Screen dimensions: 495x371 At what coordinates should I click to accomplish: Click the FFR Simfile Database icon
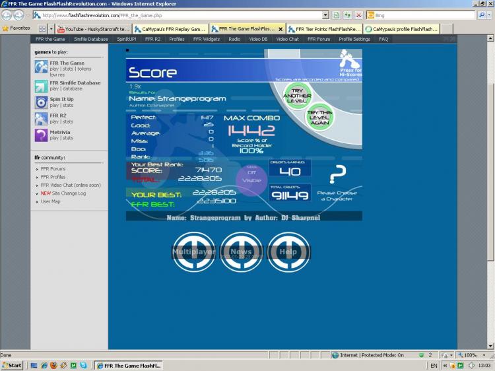40,85
